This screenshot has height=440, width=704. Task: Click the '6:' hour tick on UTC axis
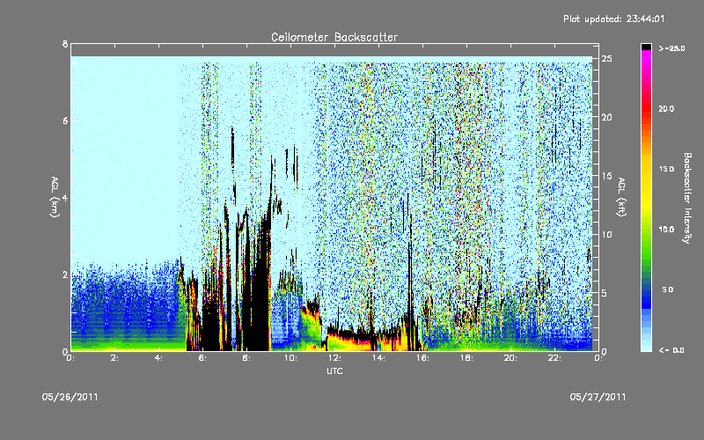click(x=203, y=358)
